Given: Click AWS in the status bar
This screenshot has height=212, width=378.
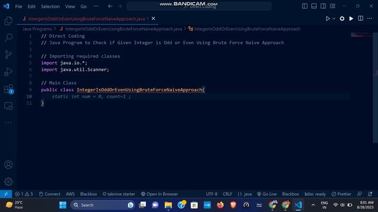Looking at the screenshot, I should (x=70, y=194).
